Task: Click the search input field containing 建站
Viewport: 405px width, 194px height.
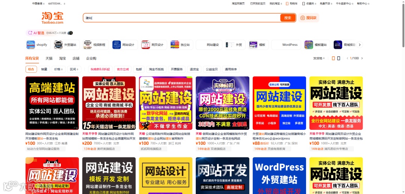Action: 182,18
